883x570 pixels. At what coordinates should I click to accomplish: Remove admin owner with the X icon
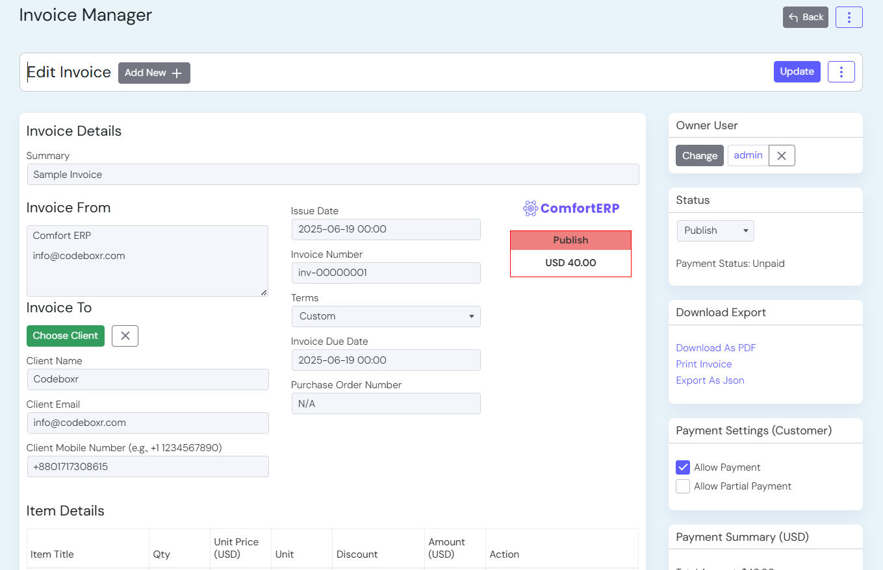(782, 156)
